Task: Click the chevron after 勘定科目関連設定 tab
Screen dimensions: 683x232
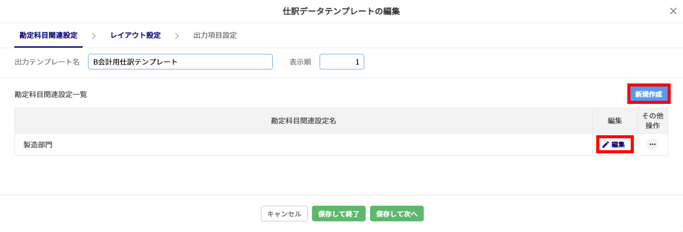Action: point(94,36)
